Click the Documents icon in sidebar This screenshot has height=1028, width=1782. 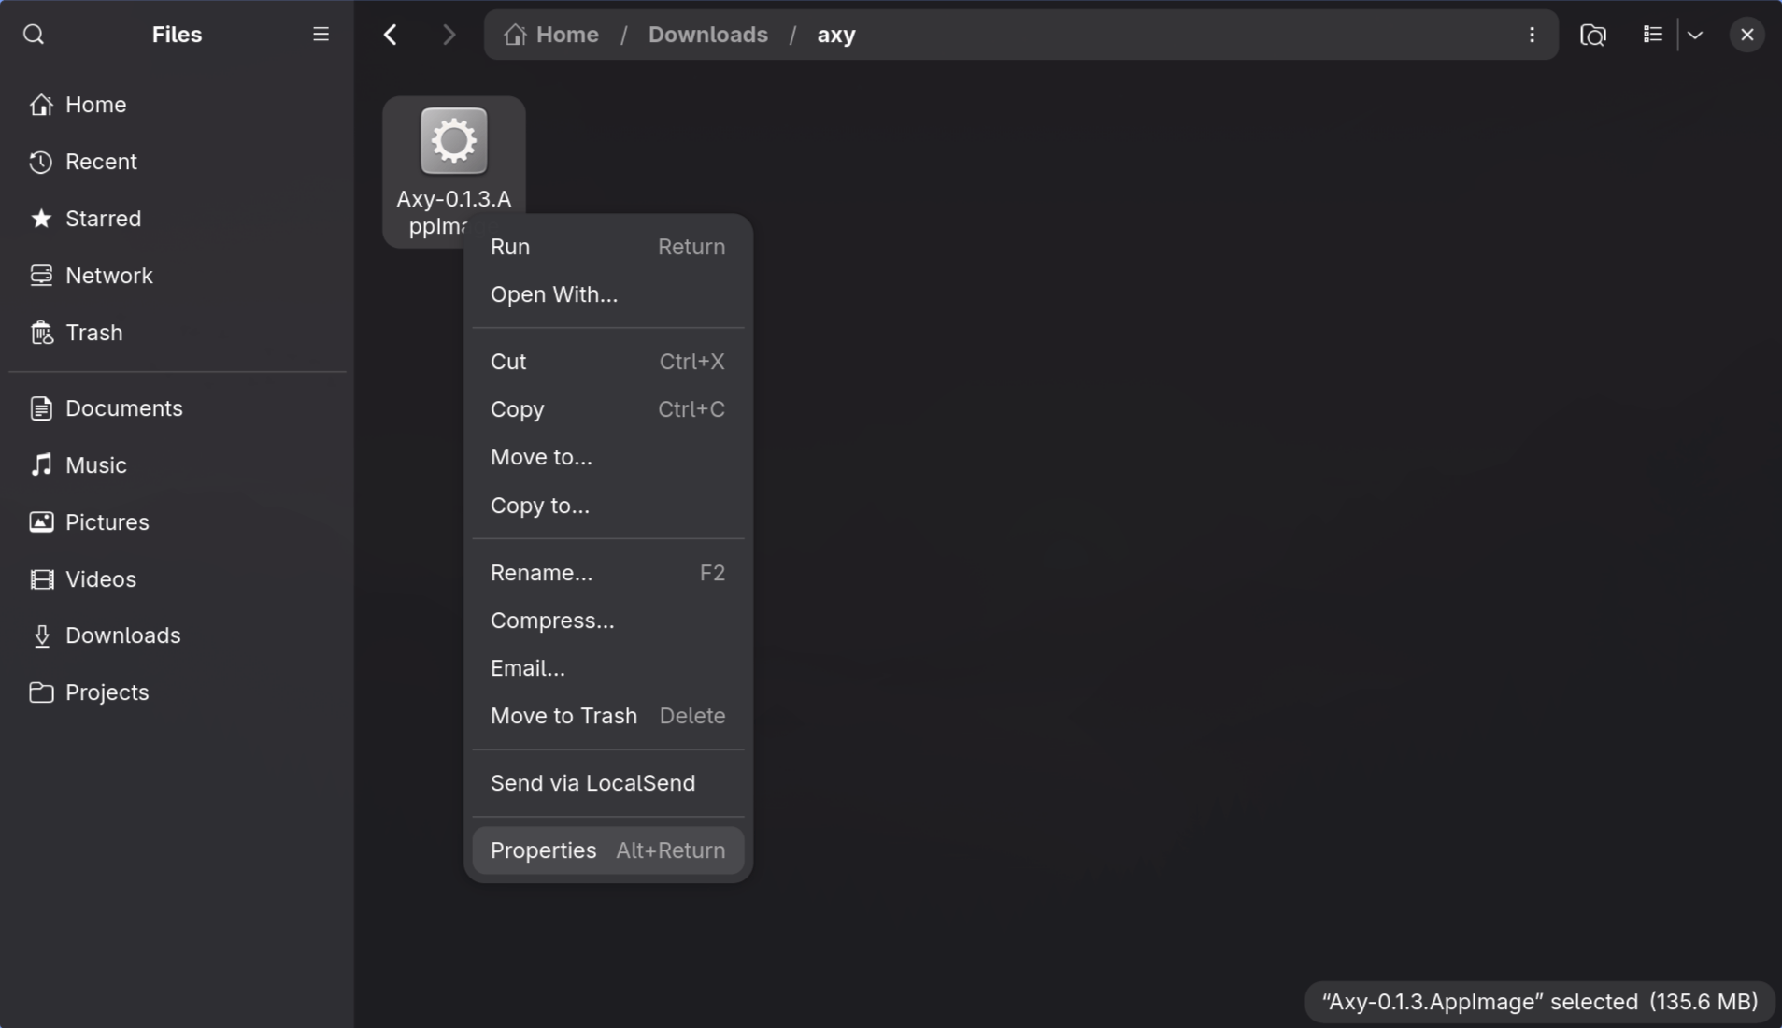click(x=41, y=408)
